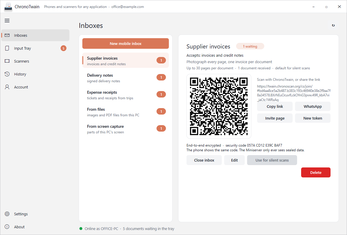Click the office@example.com account text

(127, 7)
